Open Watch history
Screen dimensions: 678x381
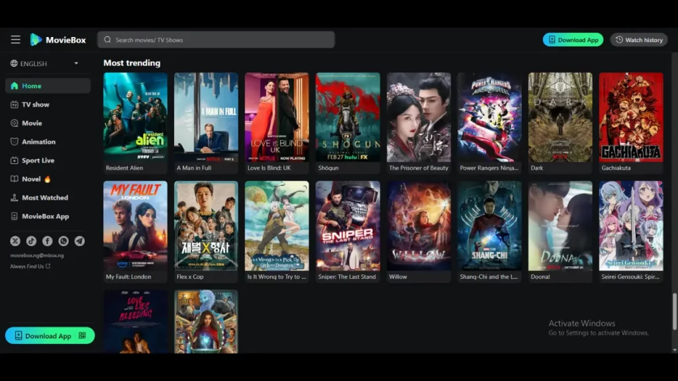click(x=639, y=40)
